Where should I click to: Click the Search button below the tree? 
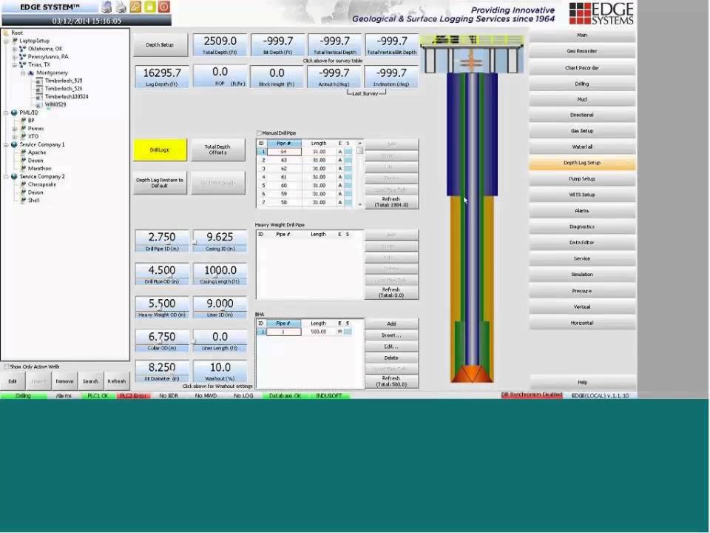pos(90,382)
